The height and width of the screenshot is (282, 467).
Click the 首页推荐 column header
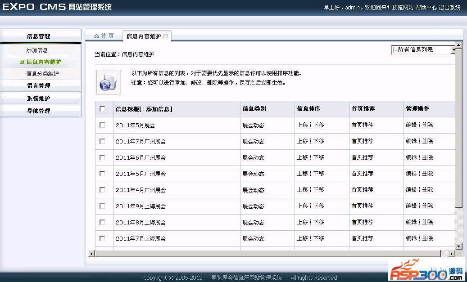click(x=363, y=109)
